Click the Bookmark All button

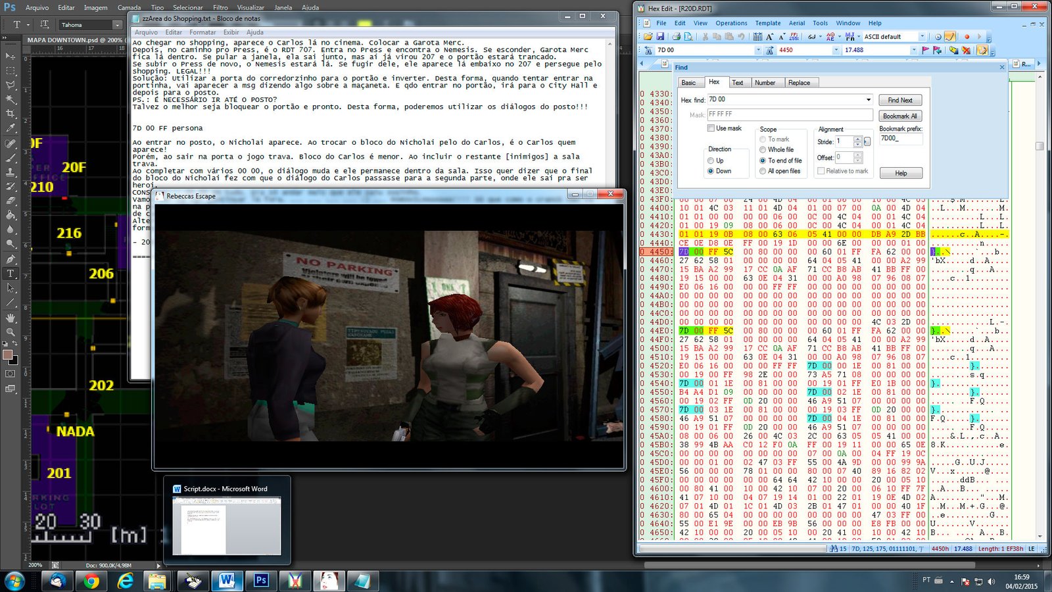[x=900, y=116]
